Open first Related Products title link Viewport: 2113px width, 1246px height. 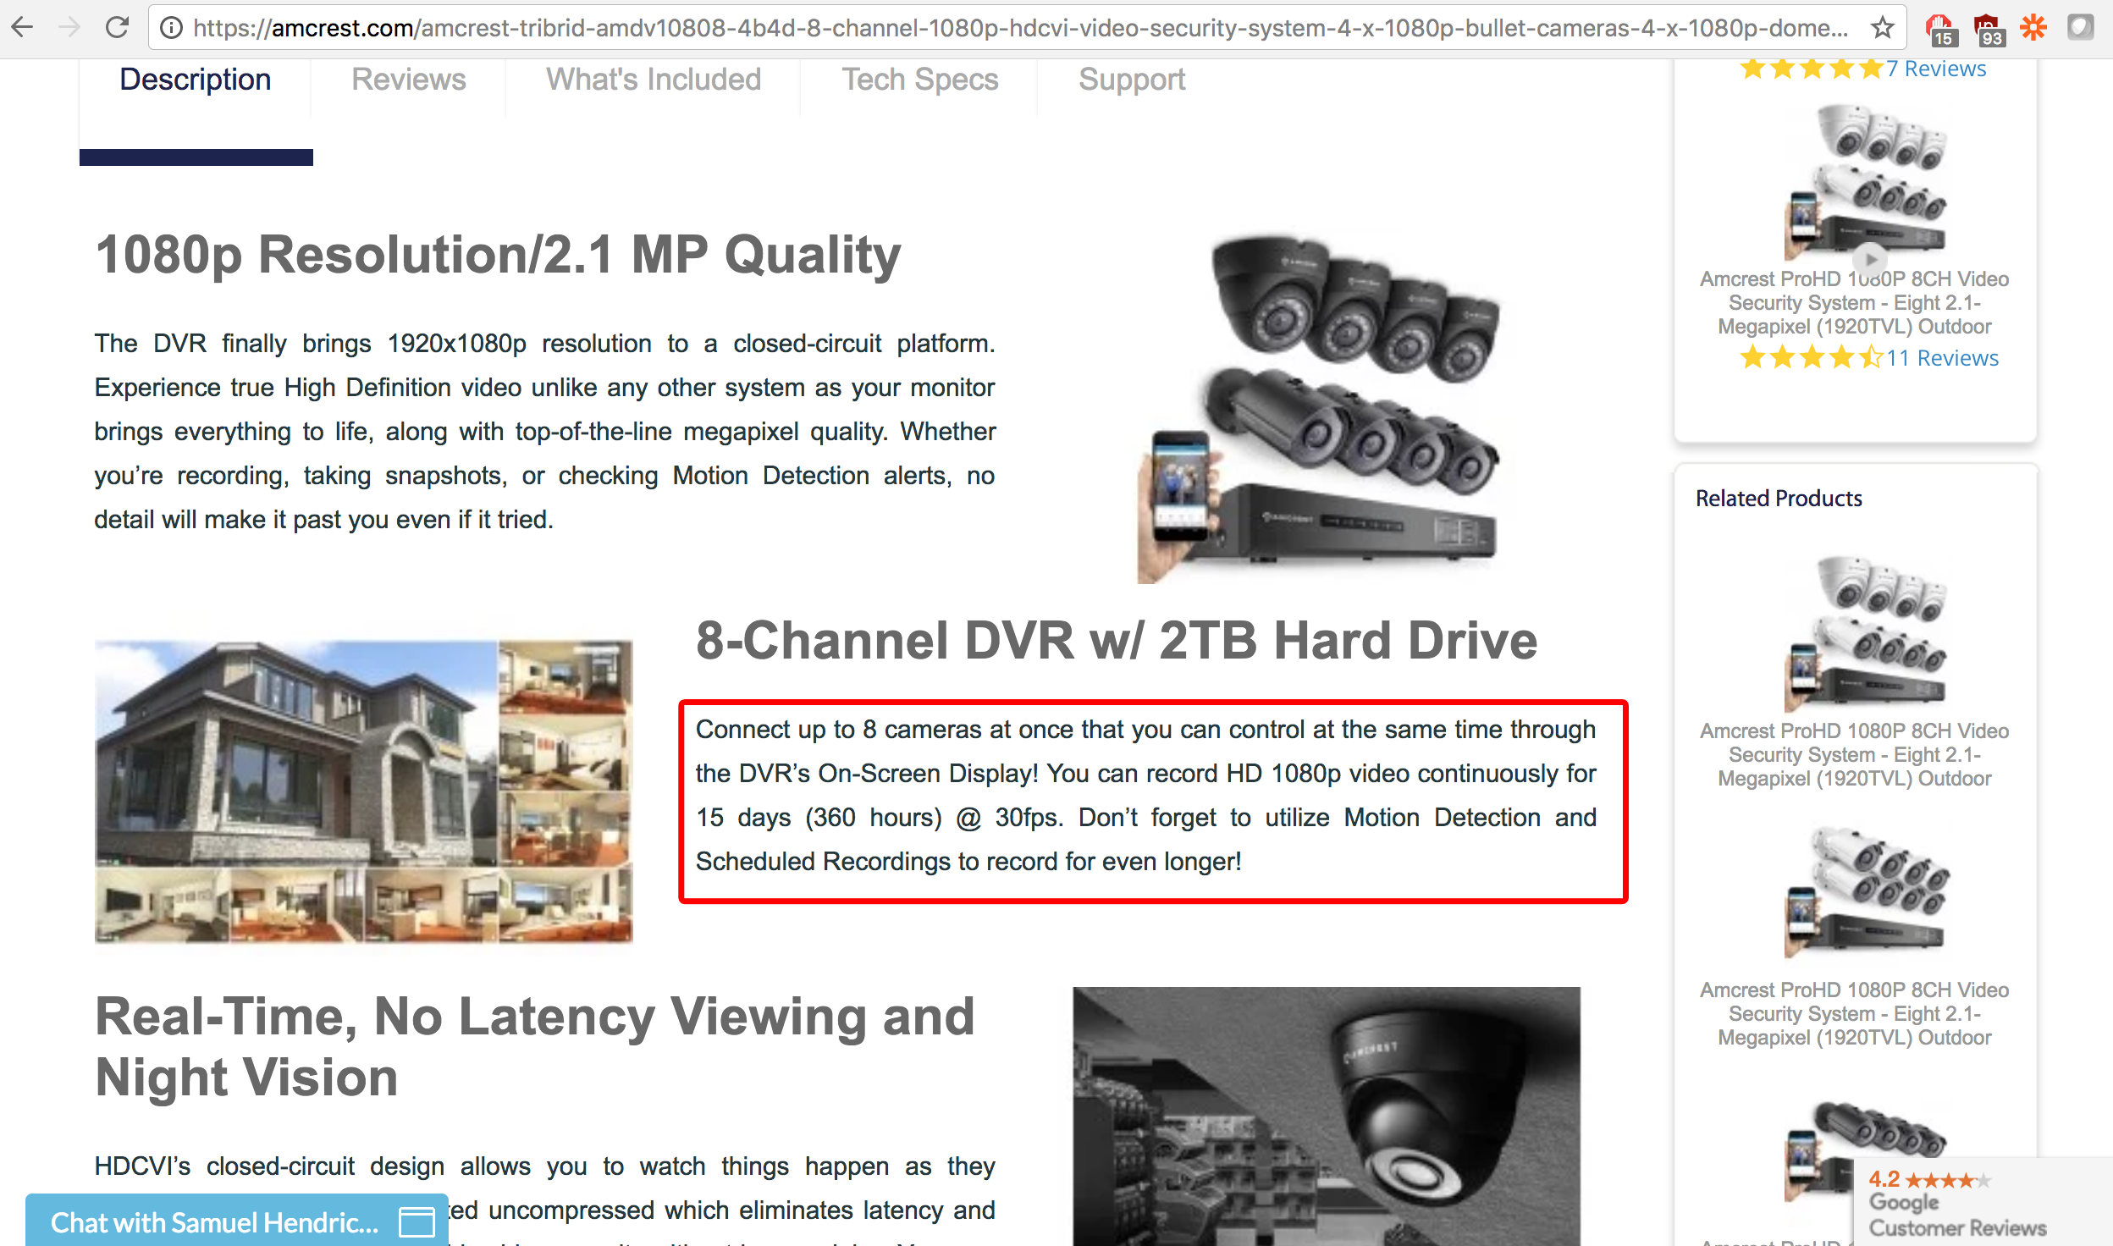[1855, 754]
